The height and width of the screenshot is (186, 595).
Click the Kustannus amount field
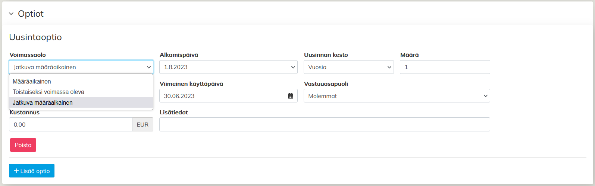tap(71, 125)
